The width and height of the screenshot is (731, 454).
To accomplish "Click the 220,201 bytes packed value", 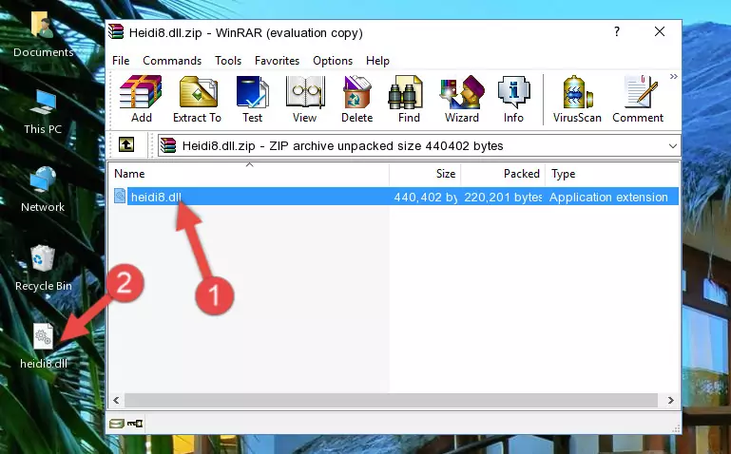I will 503,197.
